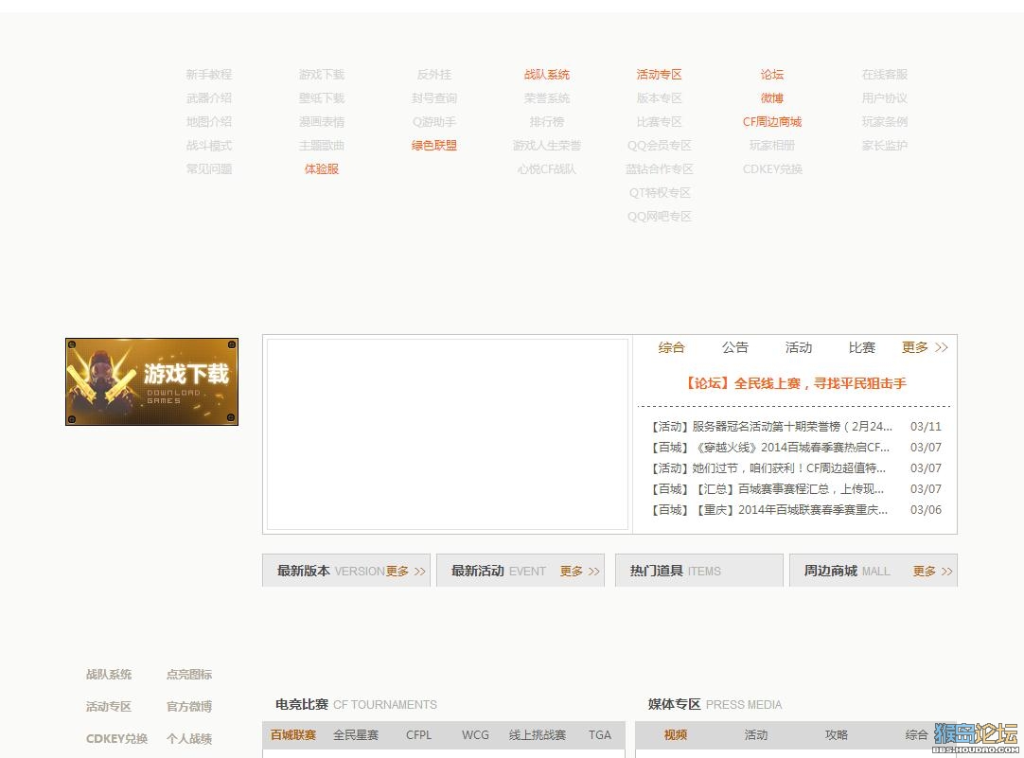This screenshot has width=1024, height=758.
Task: Open the QQ网吧专区 link
Action: pyautogui.click(x=660, y=216)
